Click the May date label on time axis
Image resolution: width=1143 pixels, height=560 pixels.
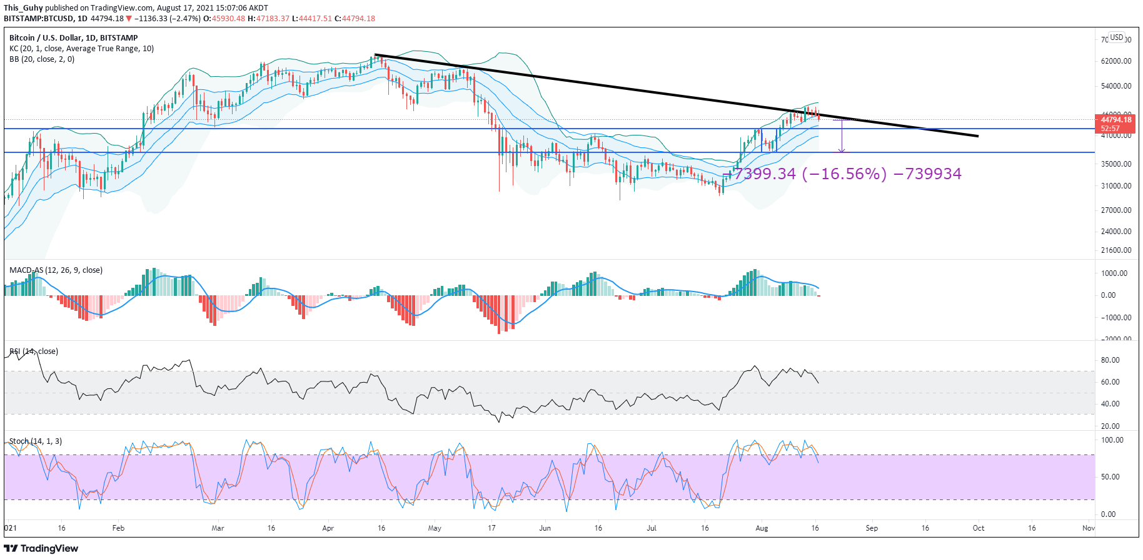(435, 528)
